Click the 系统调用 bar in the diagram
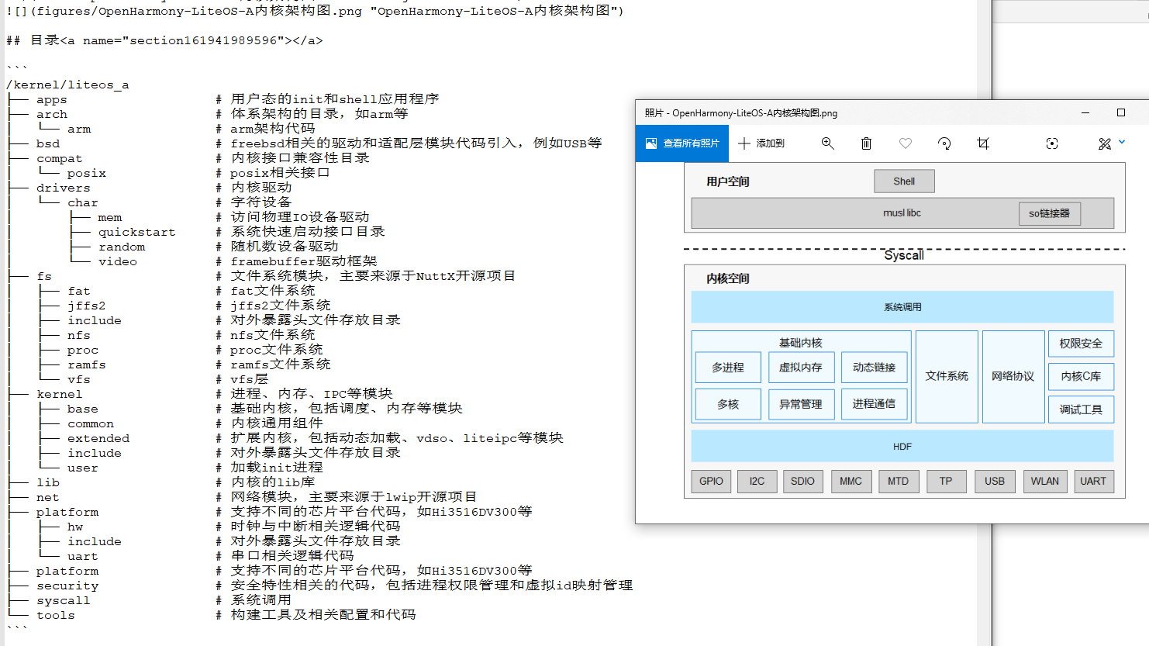 click(902, 307)
